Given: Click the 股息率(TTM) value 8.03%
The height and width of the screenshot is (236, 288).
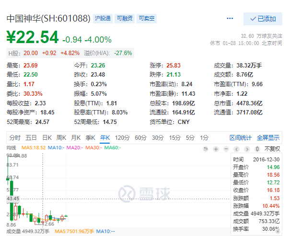Looking at the screenshot, I should coord(120,112).
